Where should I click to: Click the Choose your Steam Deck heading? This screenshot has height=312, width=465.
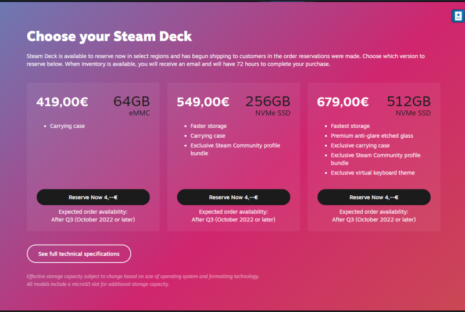tap(109, 37)
